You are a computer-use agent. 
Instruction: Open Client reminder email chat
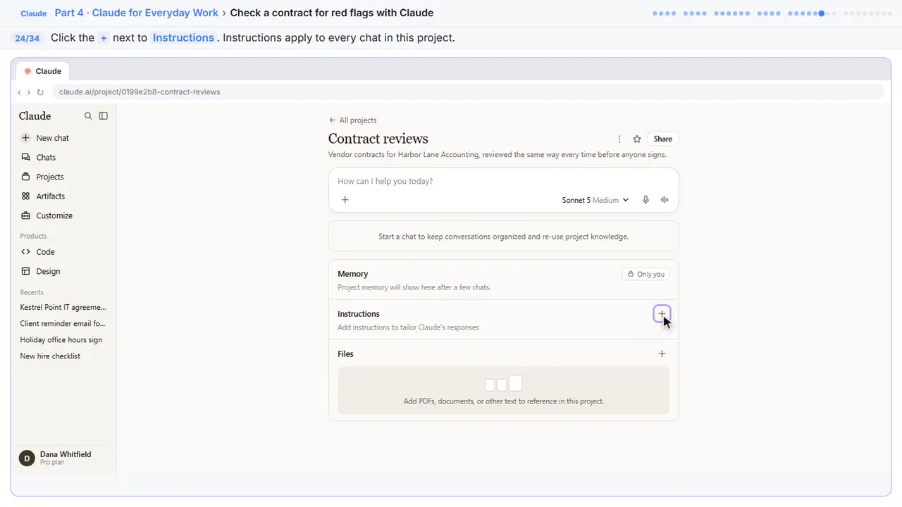(x=63, y=324)
